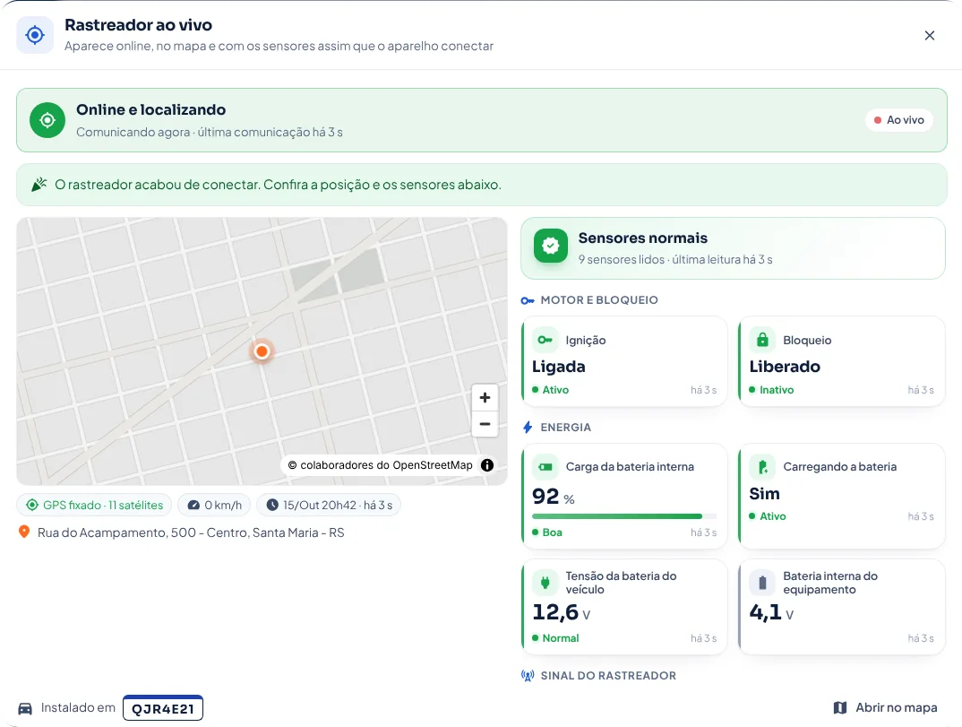962x727 pixels.
Task: Open Abrir no mapa link
Action: (885, 707)
